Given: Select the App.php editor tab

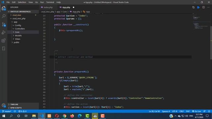Looking at the screenshot, I should click(66, 7).
